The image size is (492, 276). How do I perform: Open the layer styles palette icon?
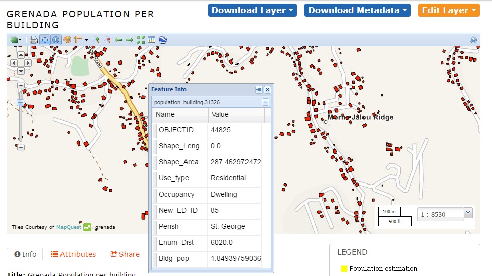point(67,40)
